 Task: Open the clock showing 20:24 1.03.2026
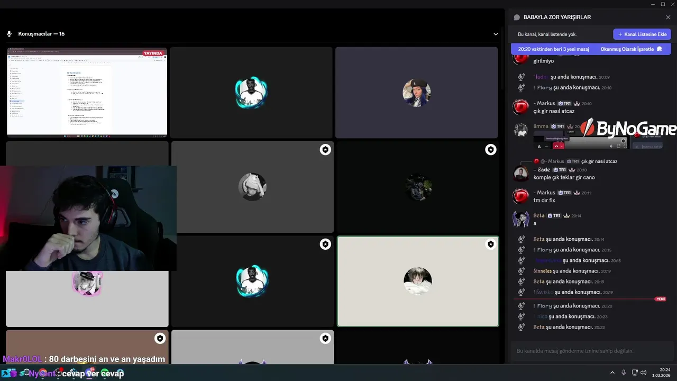[x=662, y=373]
